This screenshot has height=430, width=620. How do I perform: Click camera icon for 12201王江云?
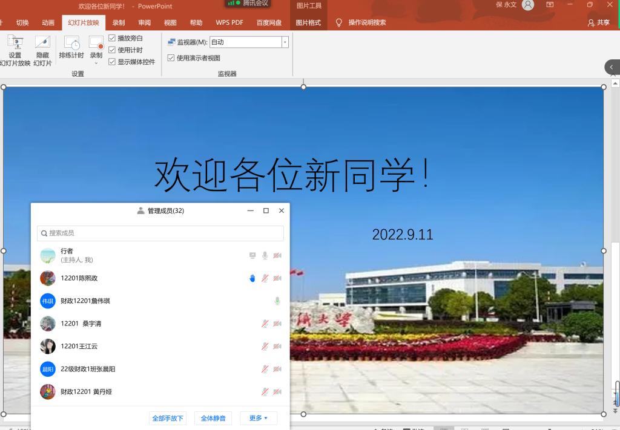[277, 347]
